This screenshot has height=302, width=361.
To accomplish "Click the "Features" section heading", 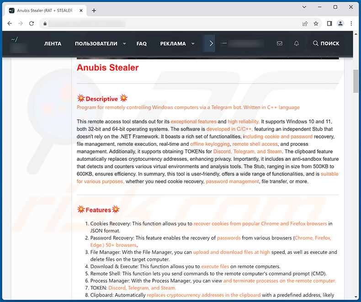I will tap(98, 210).
